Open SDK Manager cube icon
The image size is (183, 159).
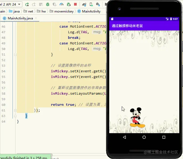(x=98, y=5)
